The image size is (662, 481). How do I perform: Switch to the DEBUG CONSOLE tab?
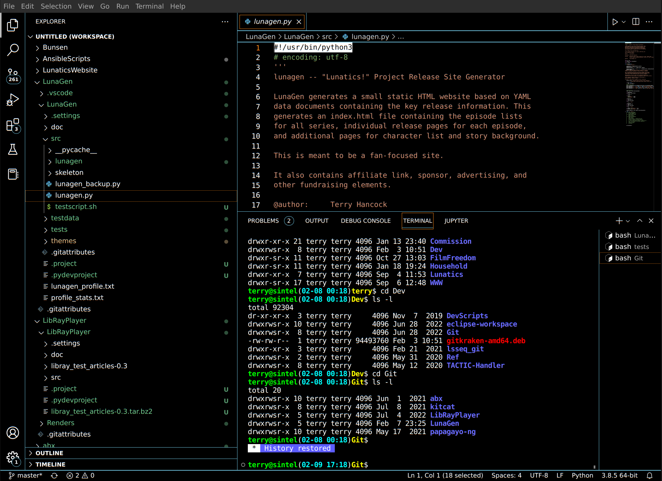tap(366, 221)
